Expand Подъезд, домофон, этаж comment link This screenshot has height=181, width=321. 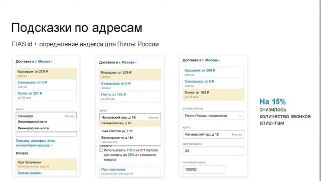pyautogui.click(x=36, y=143)
